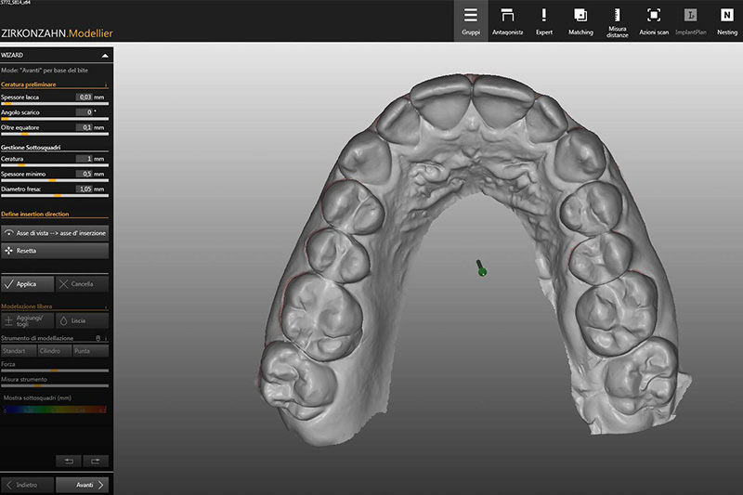743x495 pixels.
Task: Click the Spessore minimo value field
Action: (85, 174)
